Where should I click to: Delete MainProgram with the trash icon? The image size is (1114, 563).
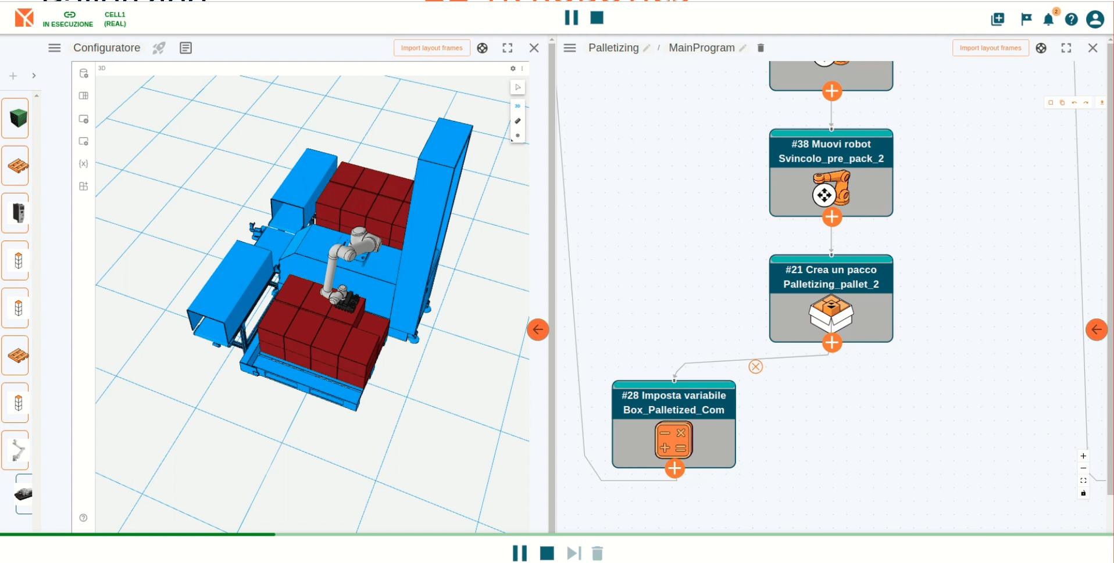tap(760, 48)
